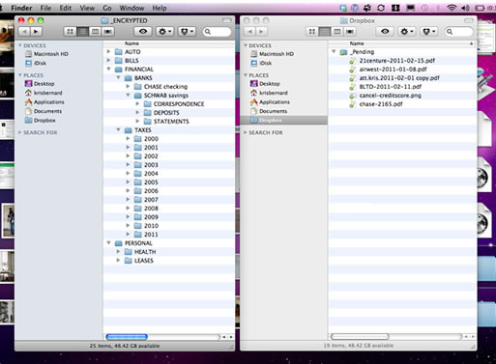The height and width of the screenshot is (364, 496).
Task: Click volume icon in menu bar
Action: 465,8
